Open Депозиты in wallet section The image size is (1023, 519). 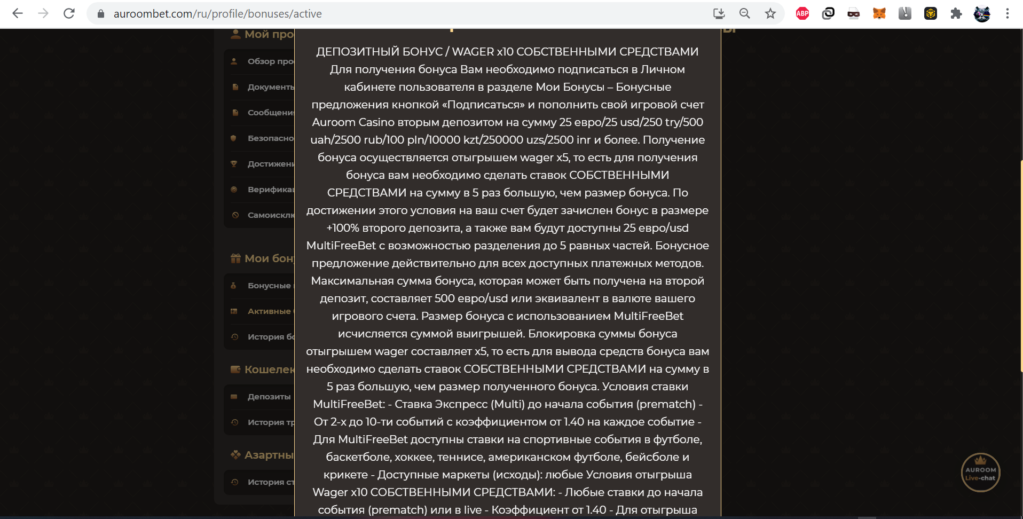click(x=259, y=397)
